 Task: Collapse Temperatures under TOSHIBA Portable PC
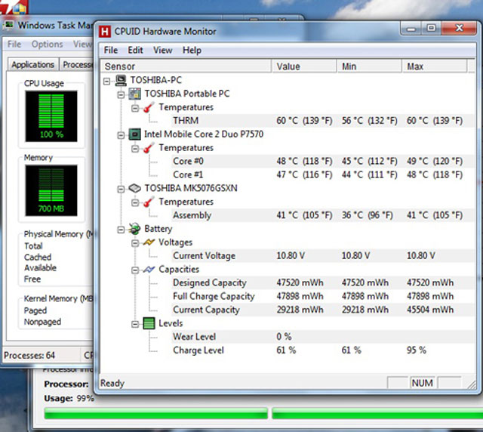[x=135, y=108]
